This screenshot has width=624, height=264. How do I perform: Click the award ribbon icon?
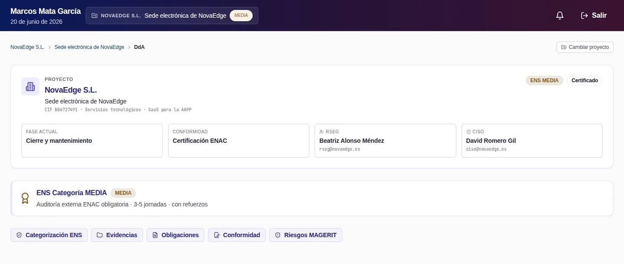coord(25,198)
